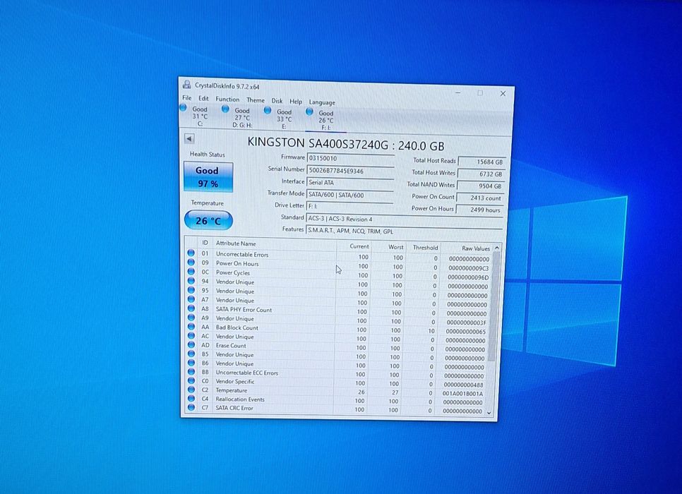Image resolution: width=682 pixels, height=494 pixels.
Task: Click the Features field
Action: [x=405, y=231]
